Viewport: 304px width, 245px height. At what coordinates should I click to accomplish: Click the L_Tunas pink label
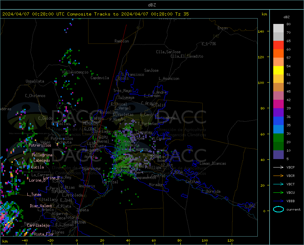pos(34,194)
